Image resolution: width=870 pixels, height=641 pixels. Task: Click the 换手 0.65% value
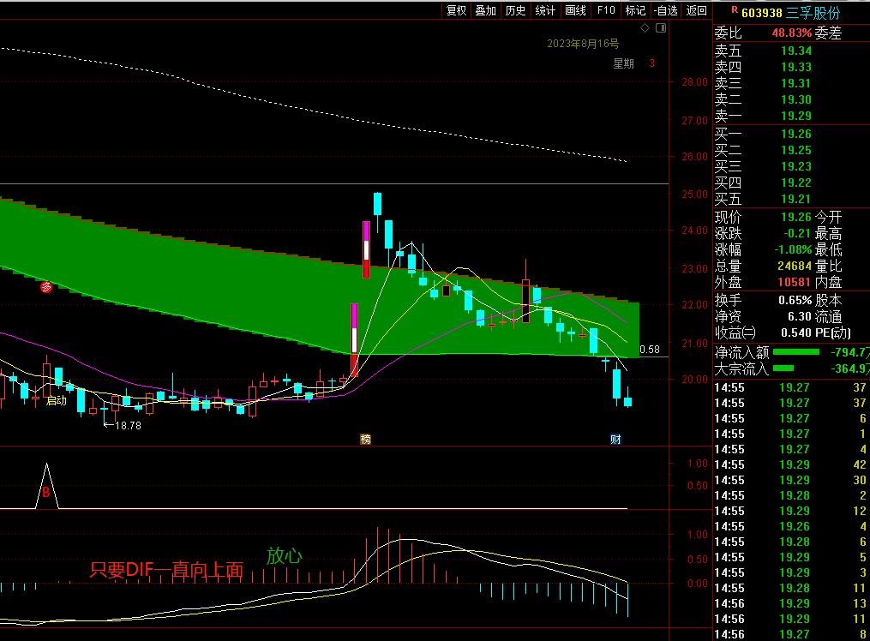pyautogui.click(x=795, y=301)
